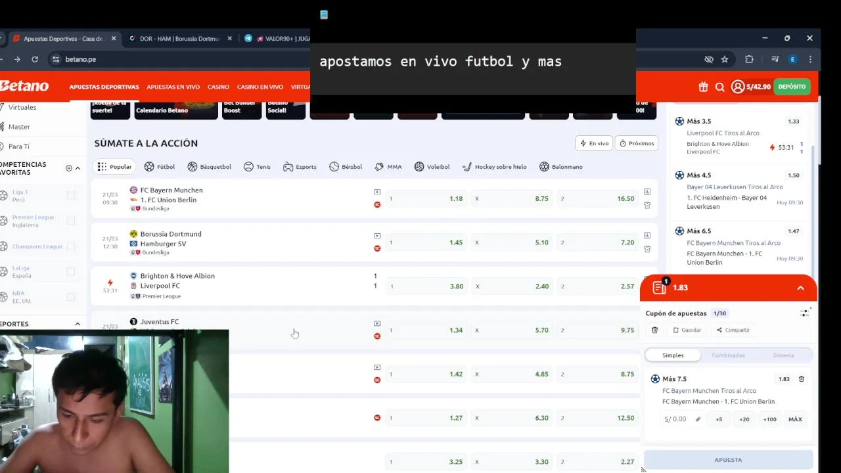Click red SC badge on Borussia Dortmund row
This screenshot has height=473, width=841.
(377, 248)
